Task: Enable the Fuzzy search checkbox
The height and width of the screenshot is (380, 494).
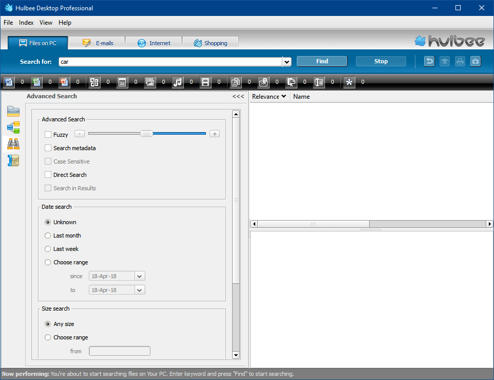Action: click(x=48, y=134)
